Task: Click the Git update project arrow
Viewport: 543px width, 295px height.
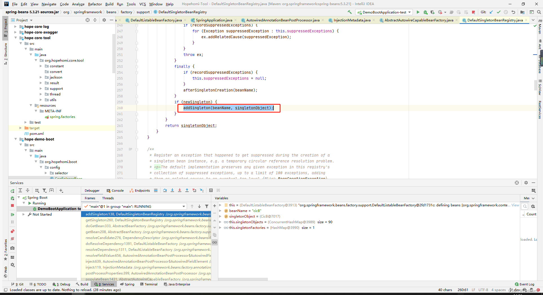Action: pyautogui.click(x=491, y=12)
